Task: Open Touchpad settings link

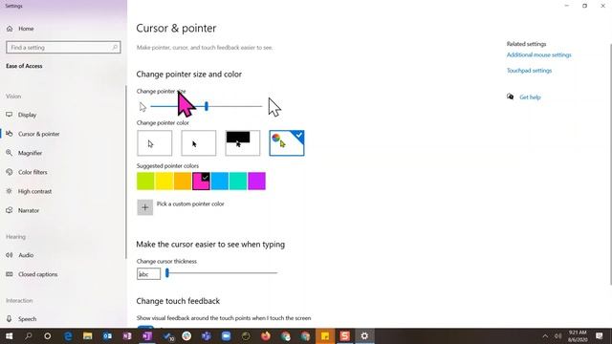Action: coord(529,71)
